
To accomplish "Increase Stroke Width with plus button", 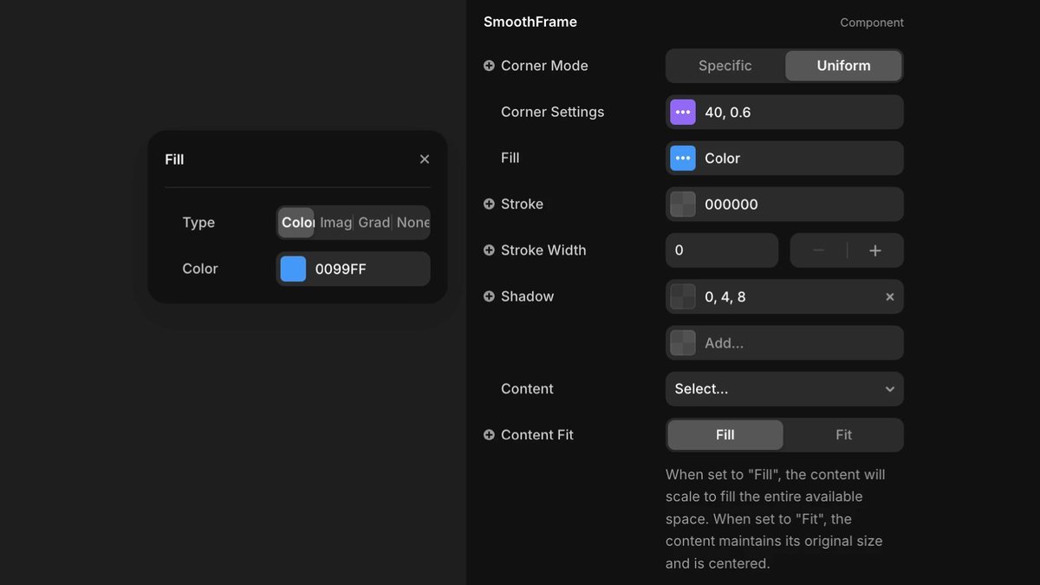I will [875, 250].
